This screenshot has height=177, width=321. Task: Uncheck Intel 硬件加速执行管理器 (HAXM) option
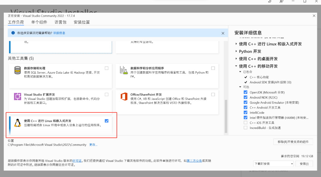(x=246, y=118)
